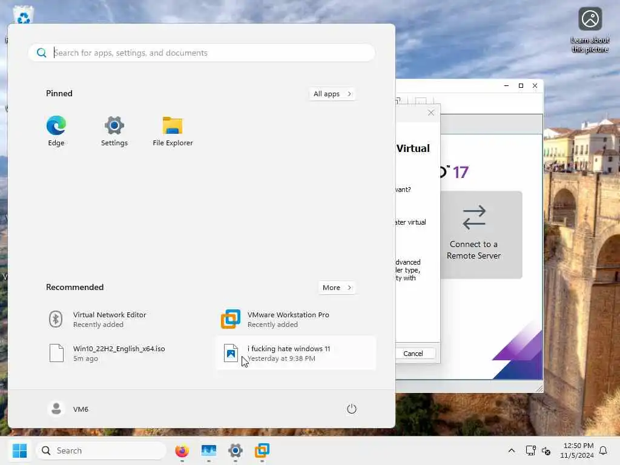
Task: Open the image file from yesterday 9:38 PM
Action: click(295, 353)
